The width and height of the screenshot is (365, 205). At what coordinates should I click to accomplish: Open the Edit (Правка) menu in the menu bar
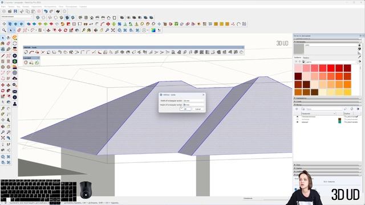11,6
